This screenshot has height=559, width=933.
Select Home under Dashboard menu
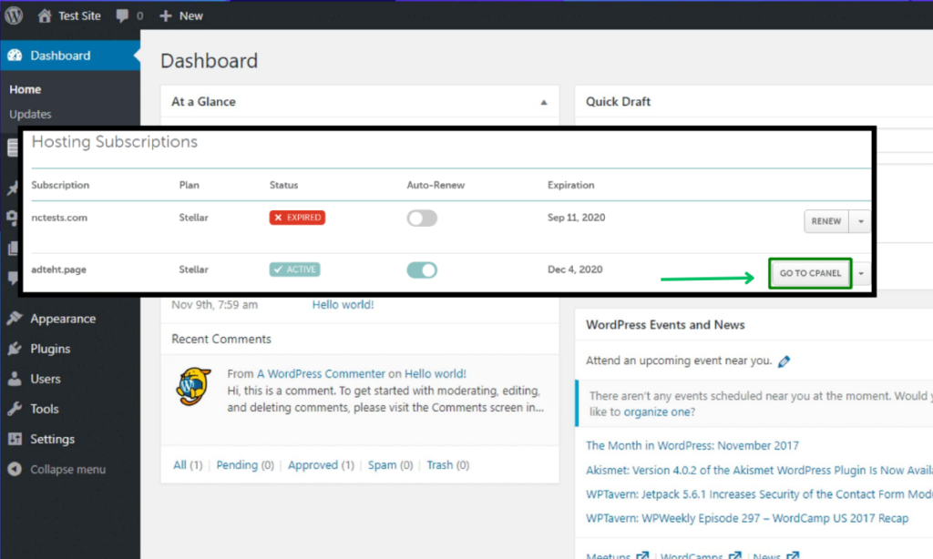(x=25, y=89)
